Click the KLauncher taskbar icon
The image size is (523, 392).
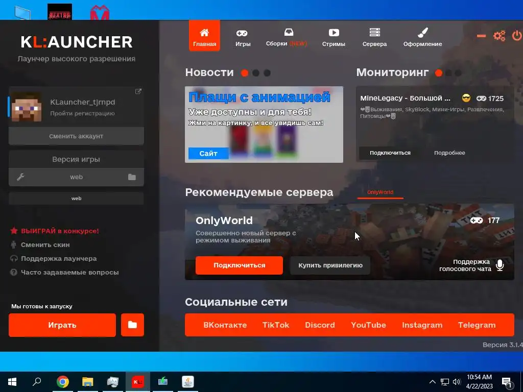(138, 382)
